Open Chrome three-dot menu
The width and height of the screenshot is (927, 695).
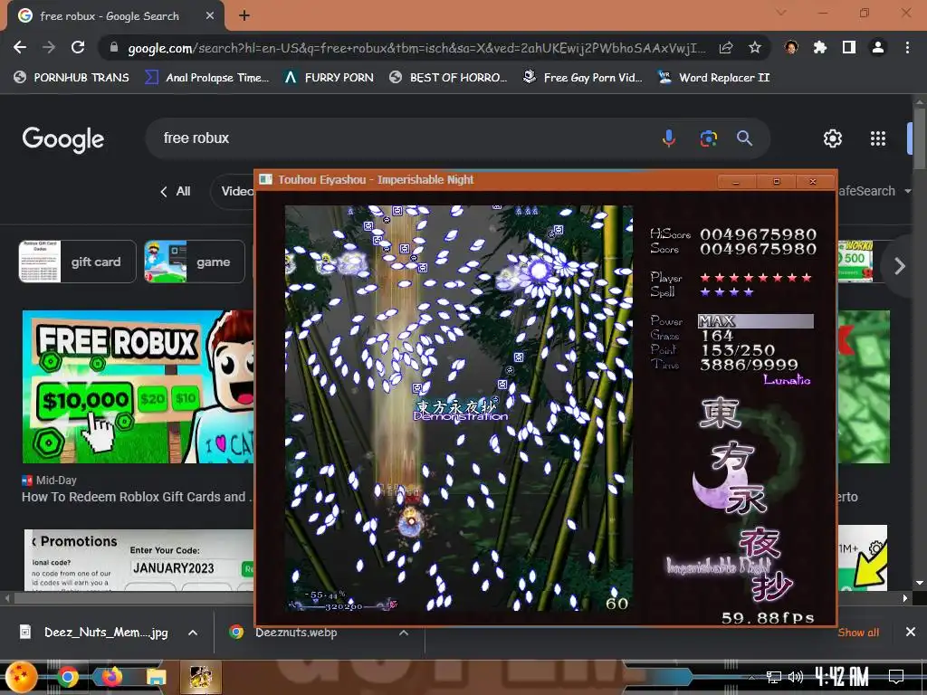tap(907, 47)
